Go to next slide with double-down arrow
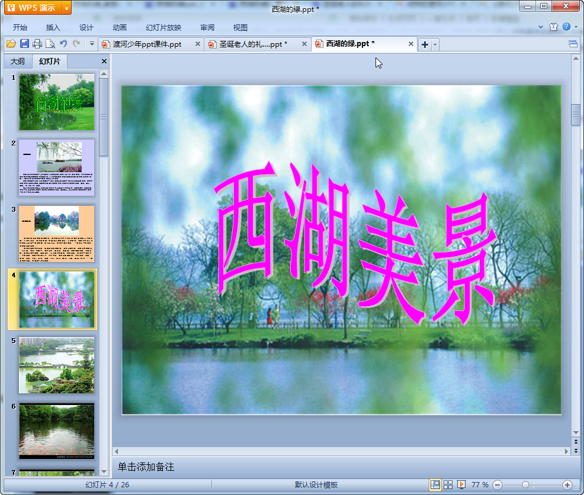This screenshot has height=495, width=584. [x=576, y=451]
